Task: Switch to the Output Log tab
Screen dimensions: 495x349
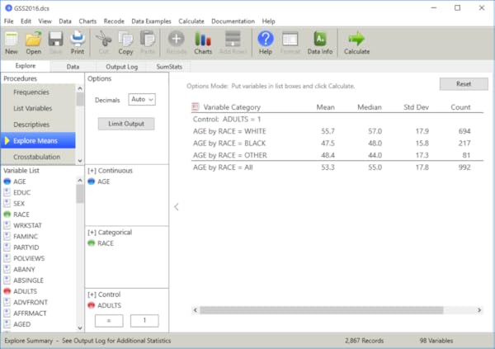Action: 122,67
